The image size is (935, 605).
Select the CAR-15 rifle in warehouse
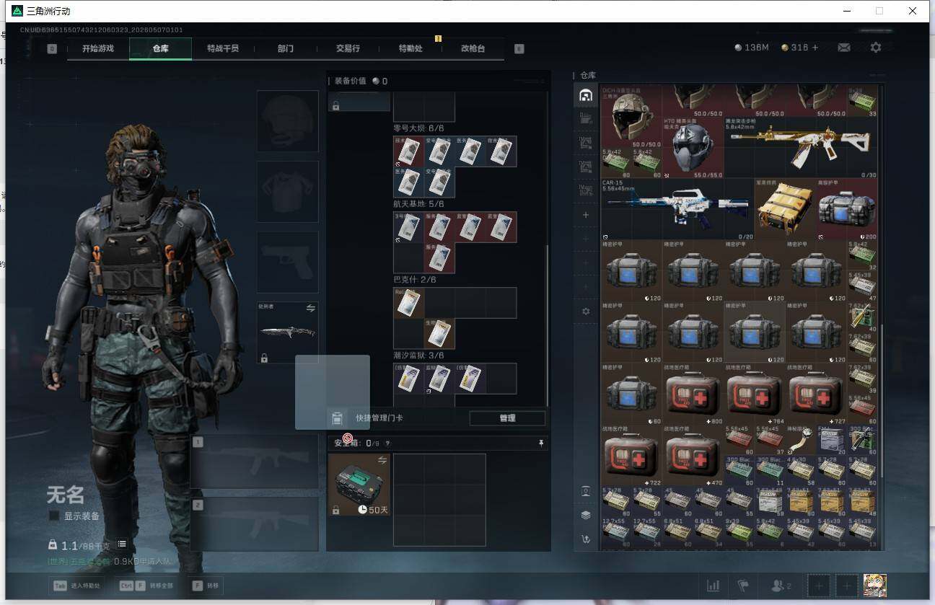click(678, 209)
